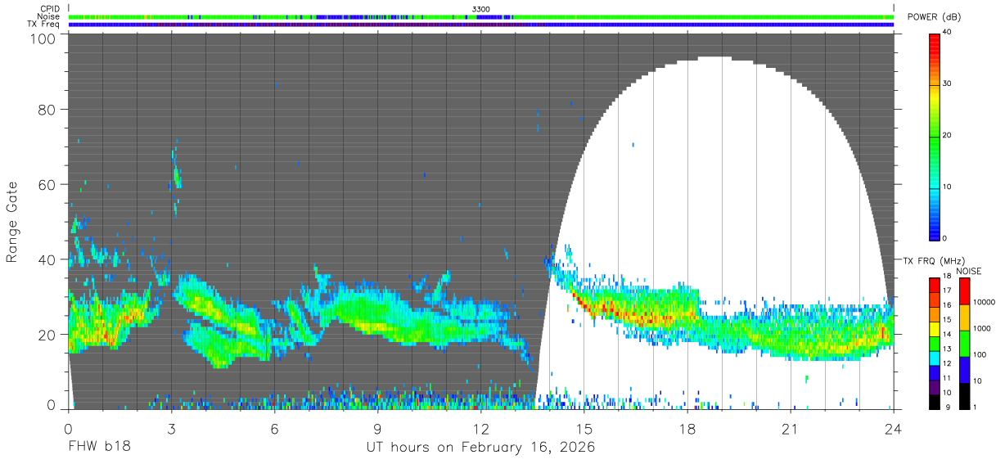Click the 40 tick on POWER colorbar
1005x464 pixels.
point(946,33)
